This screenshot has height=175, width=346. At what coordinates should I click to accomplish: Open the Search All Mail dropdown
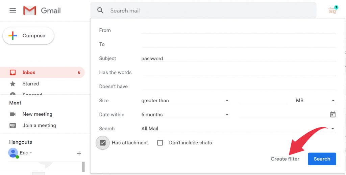[x=239, y=129]
